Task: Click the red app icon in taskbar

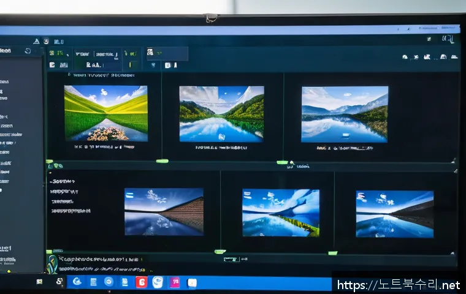Action: pyautogui.click(x=141, y=282)
